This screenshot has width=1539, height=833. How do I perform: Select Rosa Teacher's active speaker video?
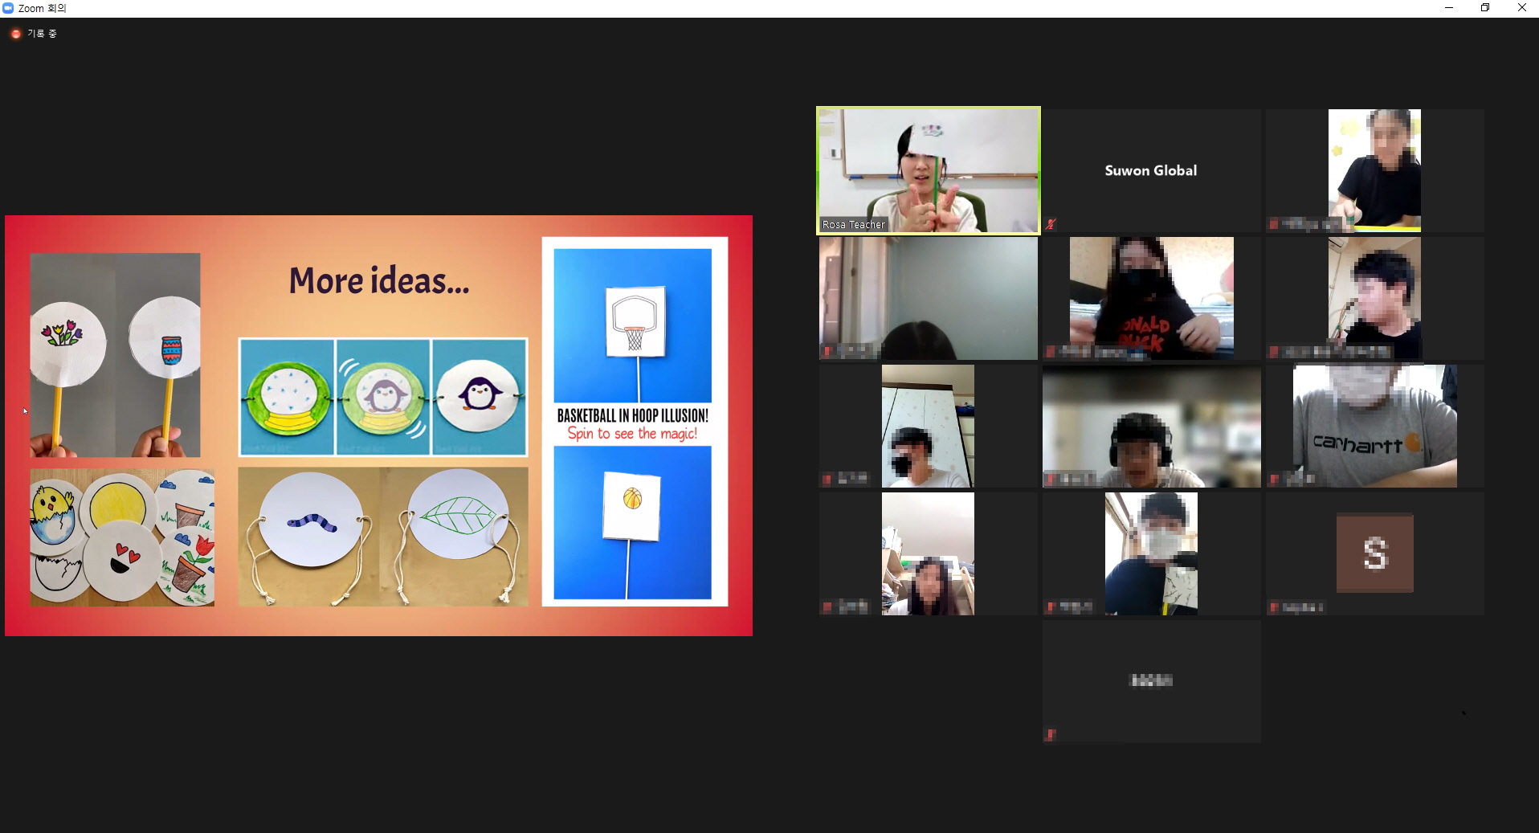click(x=929, y=170)
